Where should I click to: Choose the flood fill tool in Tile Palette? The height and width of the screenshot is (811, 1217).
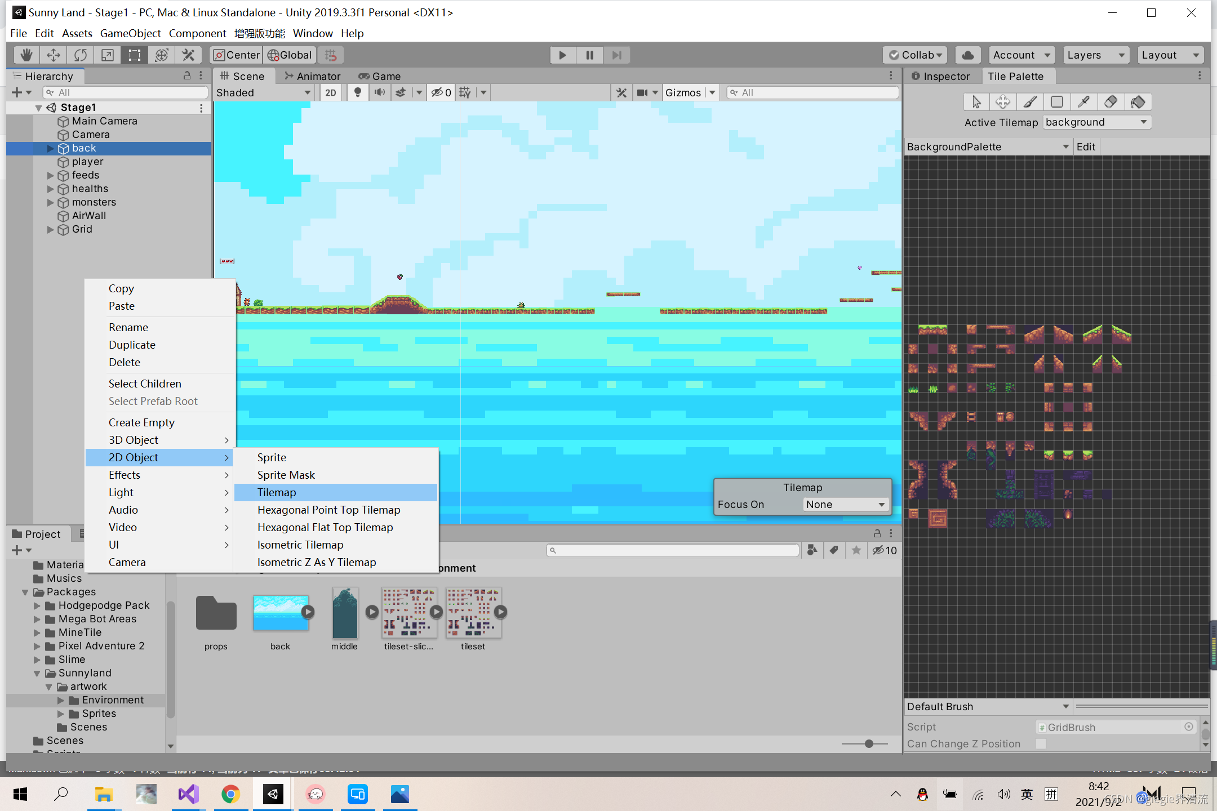coord(1138,102)
